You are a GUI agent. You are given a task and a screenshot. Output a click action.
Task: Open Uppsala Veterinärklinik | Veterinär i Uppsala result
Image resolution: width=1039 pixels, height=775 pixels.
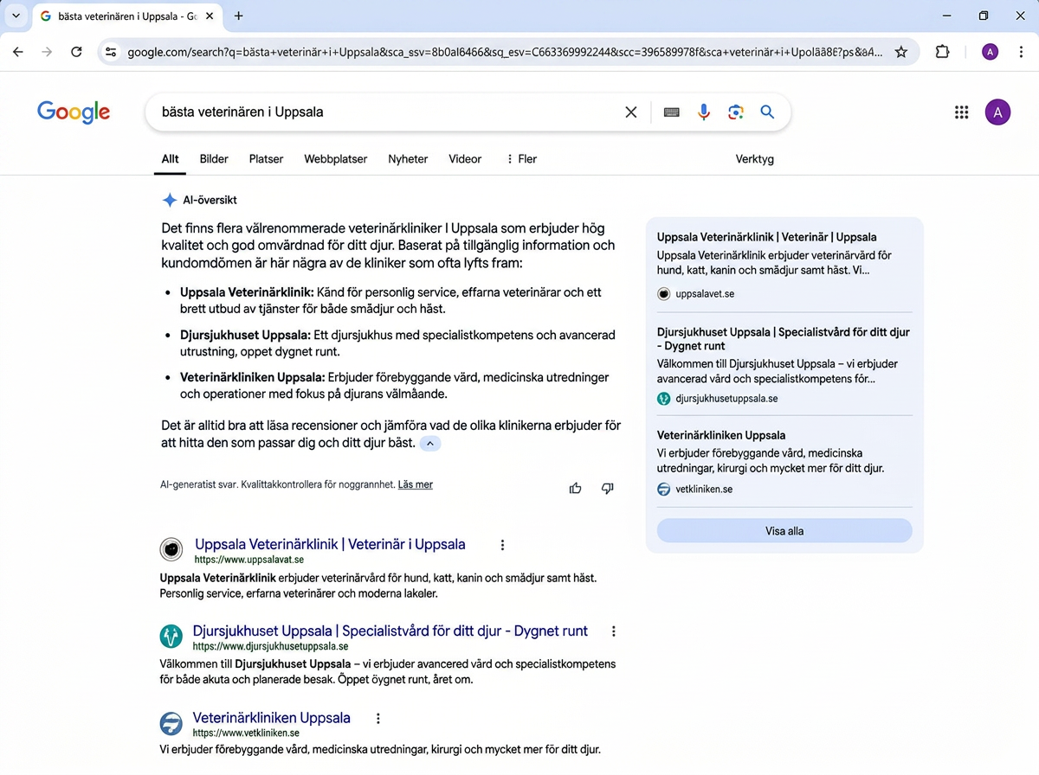pos(330,544)
